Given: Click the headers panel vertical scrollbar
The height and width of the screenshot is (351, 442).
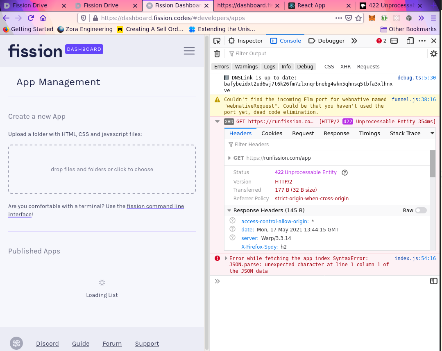Looking at the screenshot, I should tap(433, 164).
